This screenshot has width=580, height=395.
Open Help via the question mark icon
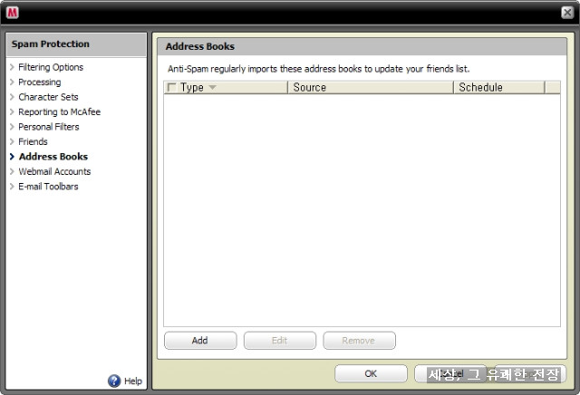pyautogui.click(x=114, y=381)
